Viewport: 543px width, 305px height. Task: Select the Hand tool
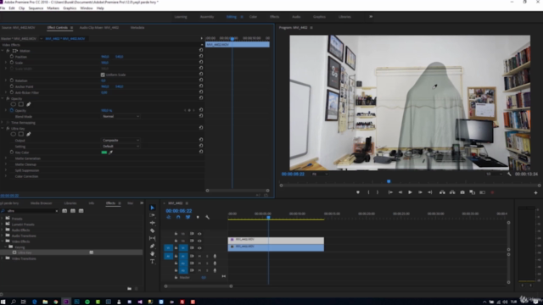[153, 253]
